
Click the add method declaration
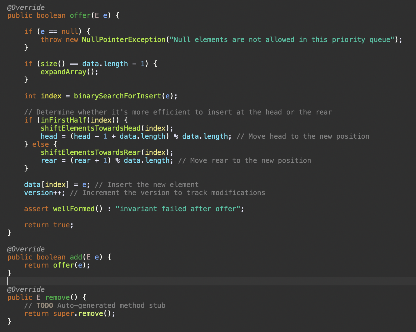[x=76, y=257]
